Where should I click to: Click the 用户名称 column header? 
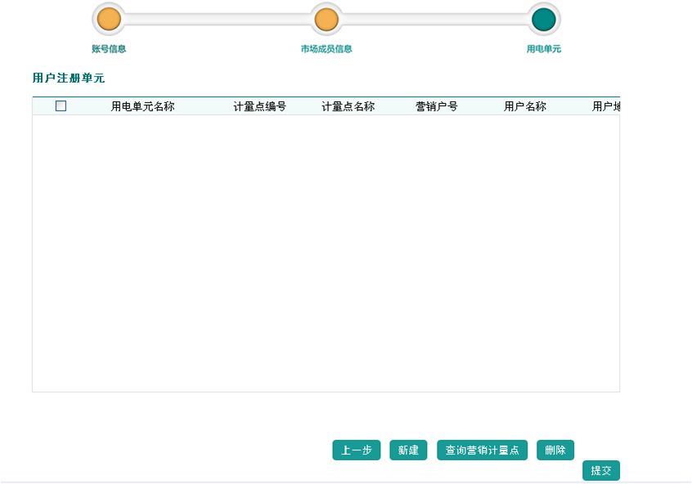click(524, 106)
